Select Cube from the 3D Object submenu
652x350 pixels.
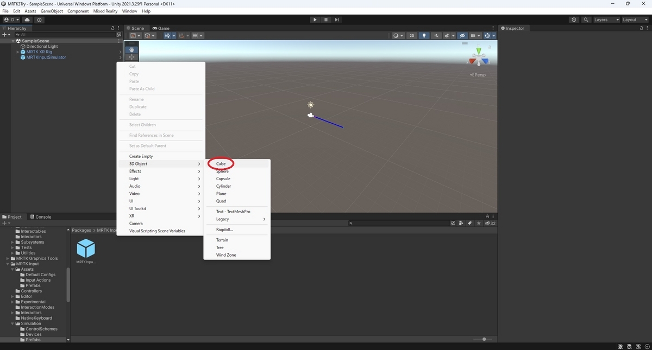[221, 163]
